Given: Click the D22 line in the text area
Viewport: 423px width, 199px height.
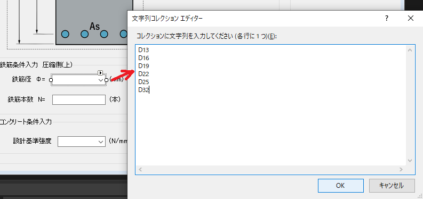Looking at the screenshot, I should point(143,73).
